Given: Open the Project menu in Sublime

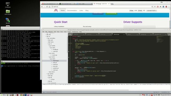Looking at the screenshot, I should pyautogui.click(x=69, y=32).
